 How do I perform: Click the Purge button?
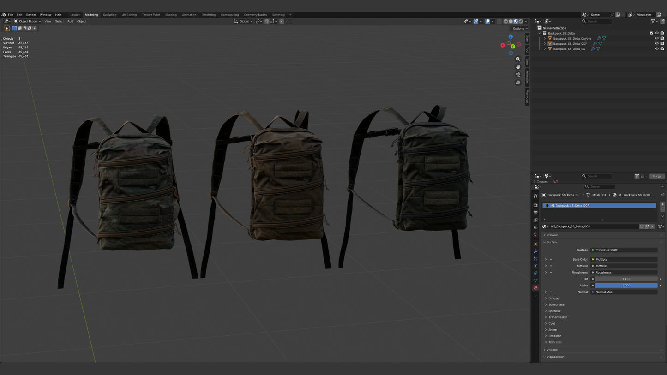pos(657,176)
